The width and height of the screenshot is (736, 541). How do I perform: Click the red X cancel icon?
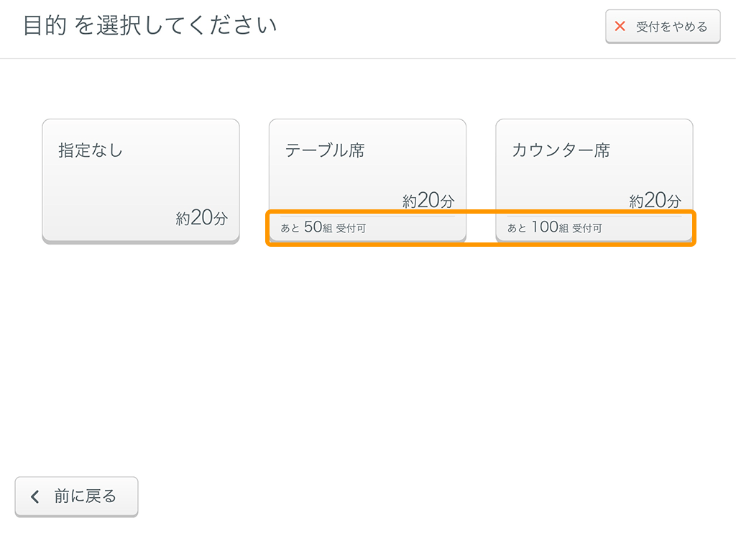click(620, 27)
